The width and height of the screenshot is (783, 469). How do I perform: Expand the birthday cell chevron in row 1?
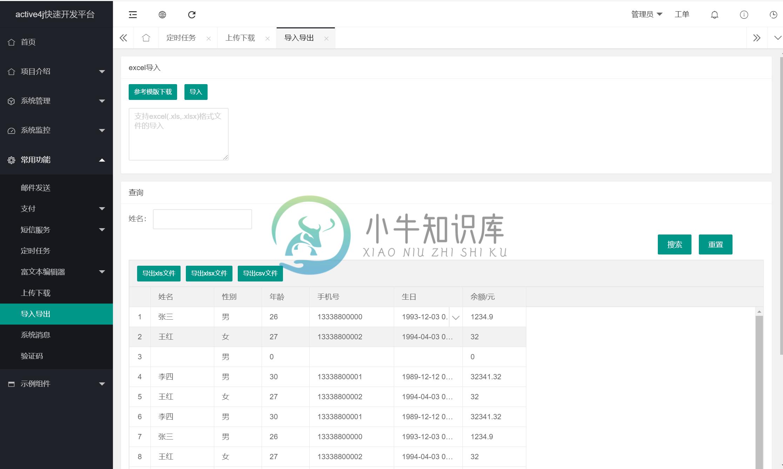click(456, 317)
